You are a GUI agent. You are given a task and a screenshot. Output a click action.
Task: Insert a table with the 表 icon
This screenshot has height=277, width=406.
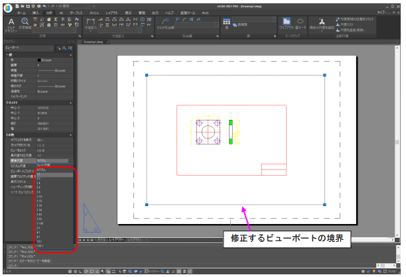227,23
